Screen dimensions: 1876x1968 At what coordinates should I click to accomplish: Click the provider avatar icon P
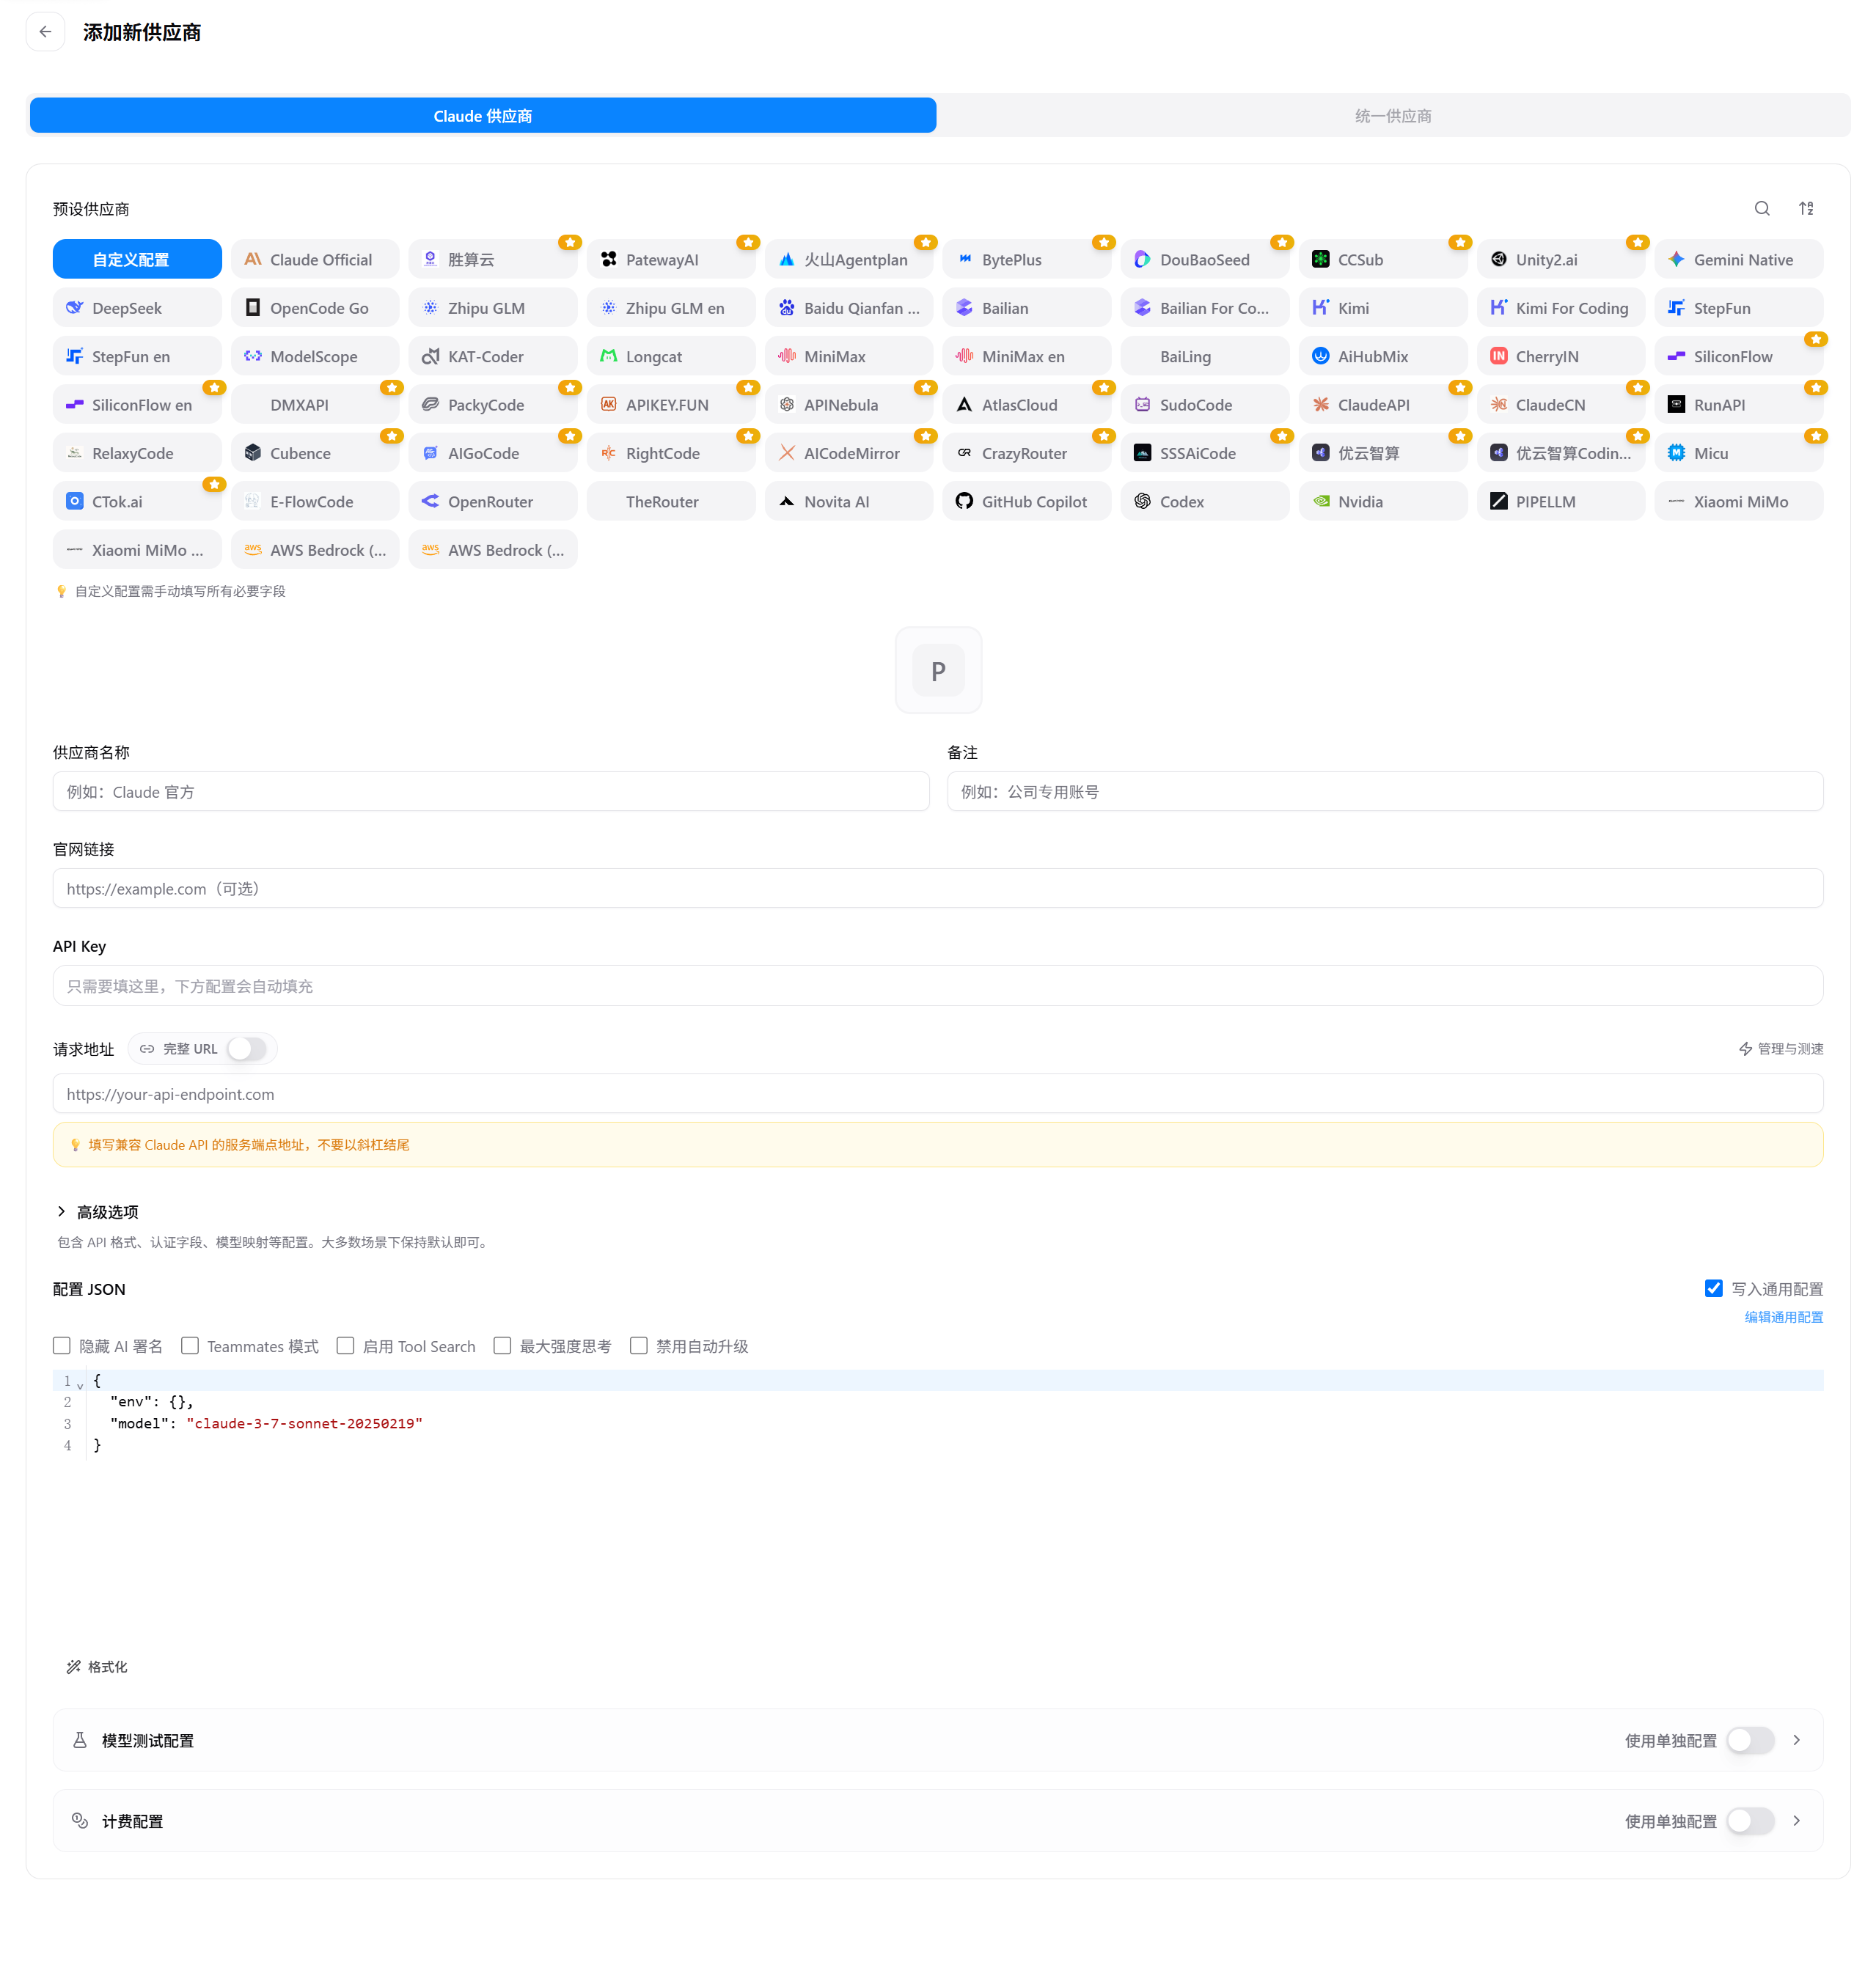[x=938, y=670]
